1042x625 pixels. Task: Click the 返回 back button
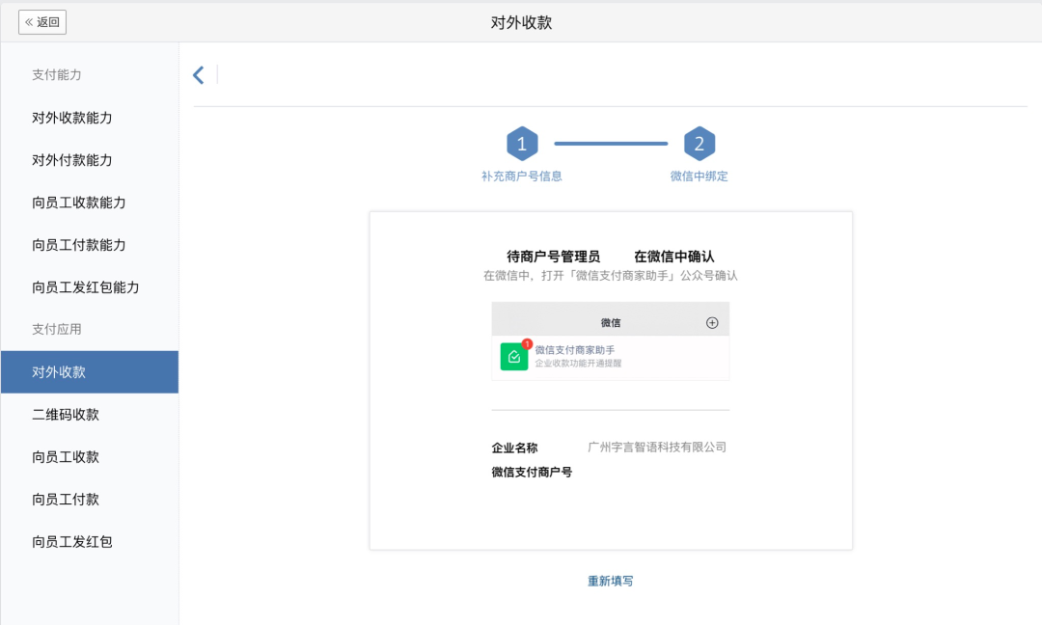click(42, 22)
